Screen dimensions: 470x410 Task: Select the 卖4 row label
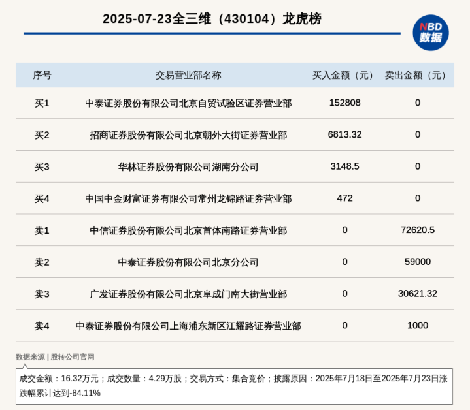[x=42, y=326]
